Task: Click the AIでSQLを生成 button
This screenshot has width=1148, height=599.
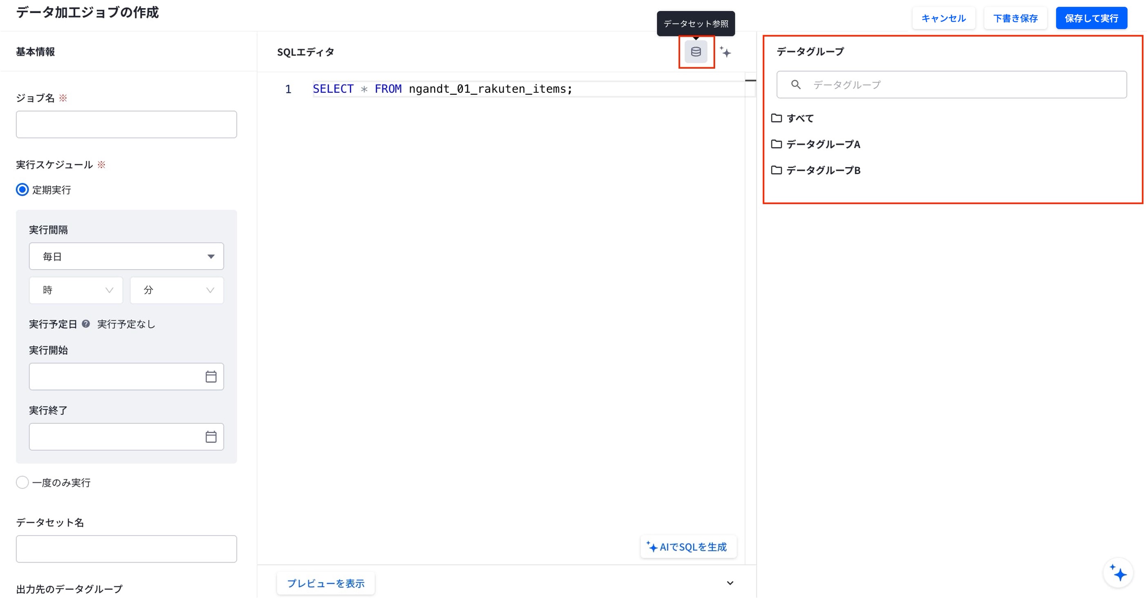Action: (x=688, y=547)
